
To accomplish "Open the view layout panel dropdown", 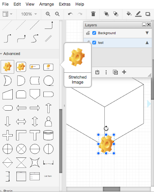I will (7, 14).
